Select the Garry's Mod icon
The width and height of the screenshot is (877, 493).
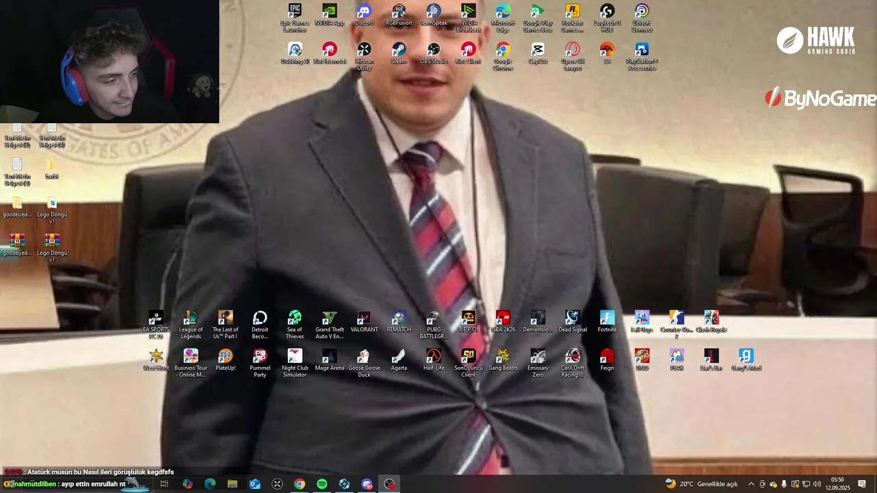(746, 360)
